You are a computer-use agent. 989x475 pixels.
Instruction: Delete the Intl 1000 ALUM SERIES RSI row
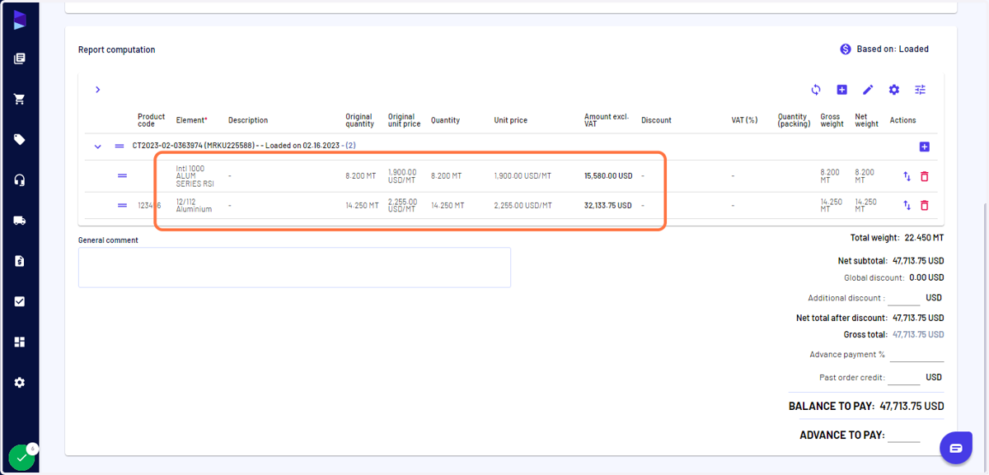coord(924,176)
